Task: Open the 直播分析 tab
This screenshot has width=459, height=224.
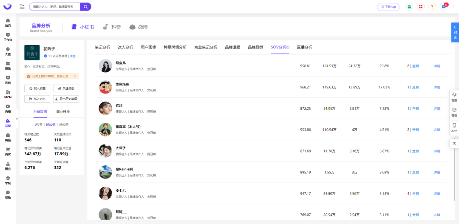Action: [304, 47]
